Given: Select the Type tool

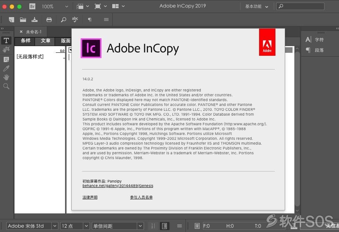Looking at the screenshot, I should tap(6, 41).
